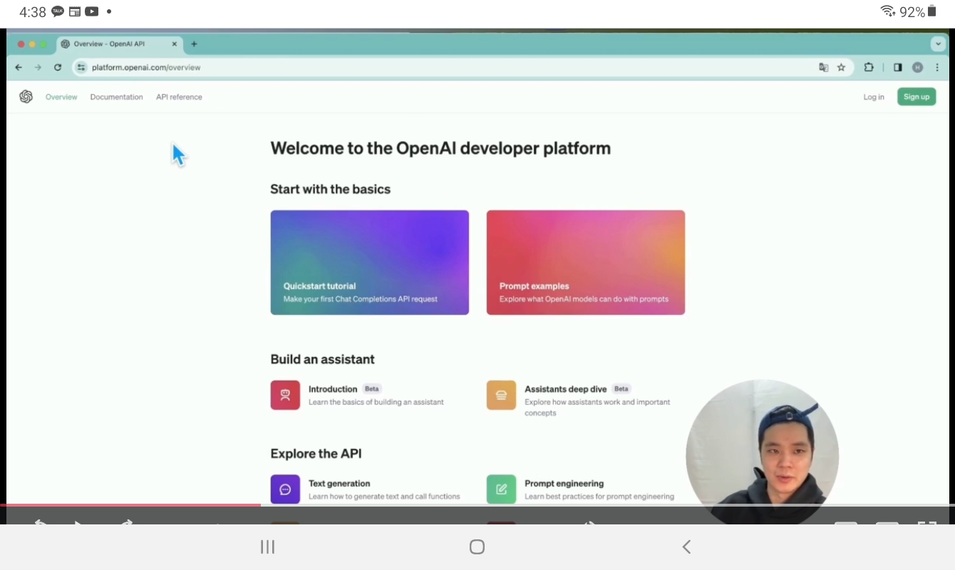Click the 'Explore the API' heading
The width and height of the screenshot is (955, 570).
pos(316,454)
